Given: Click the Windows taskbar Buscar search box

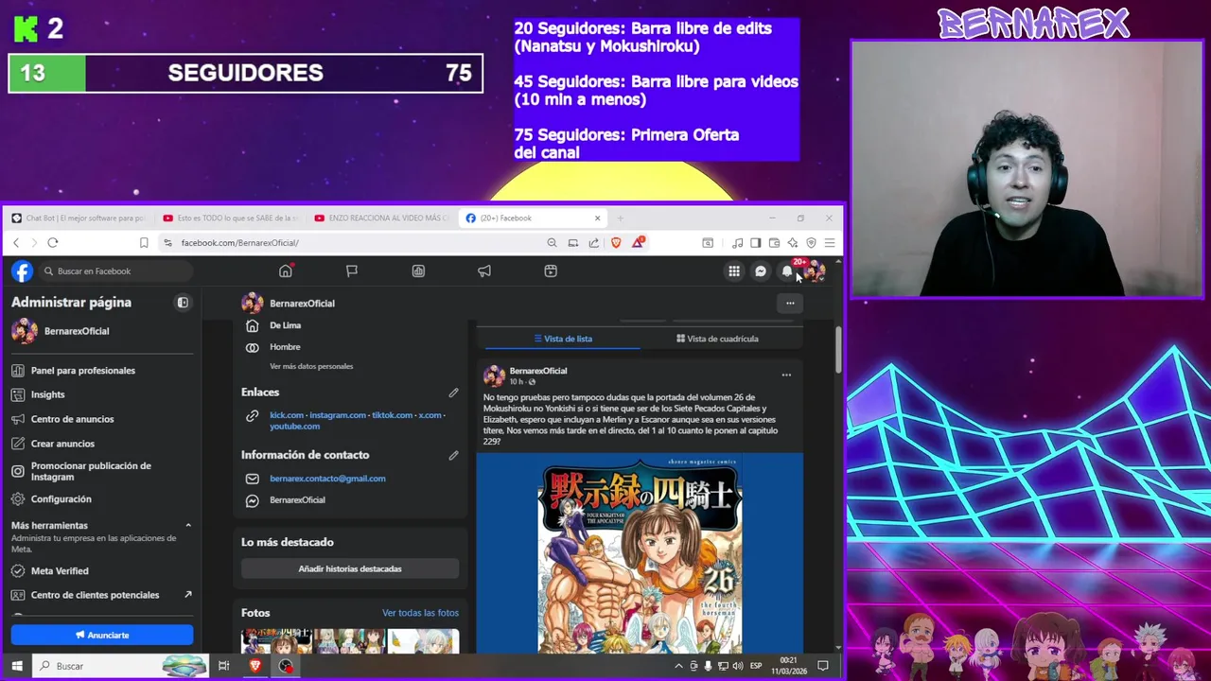Looking at the screenshot, I should coord(120,666).
